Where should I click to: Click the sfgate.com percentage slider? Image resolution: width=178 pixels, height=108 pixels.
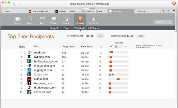tap(118, 79)
